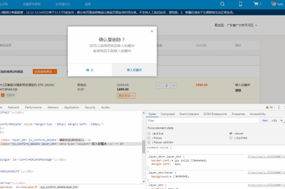Open the DevTools three-dot menu icon
Screen dimensions: 285x189
[279, 107]
